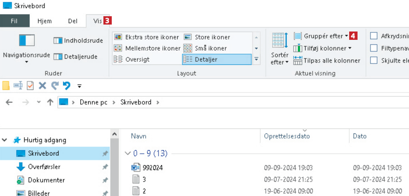409x196 pixels.
Task: Toggle the Indholdsrude preview pane
Action: 78,41
